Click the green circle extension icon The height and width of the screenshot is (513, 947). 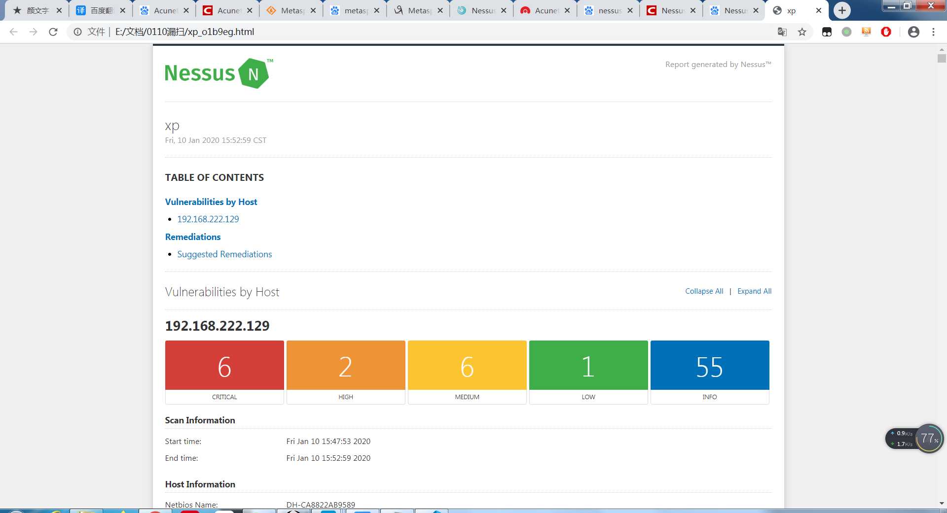tap(846, 32)
